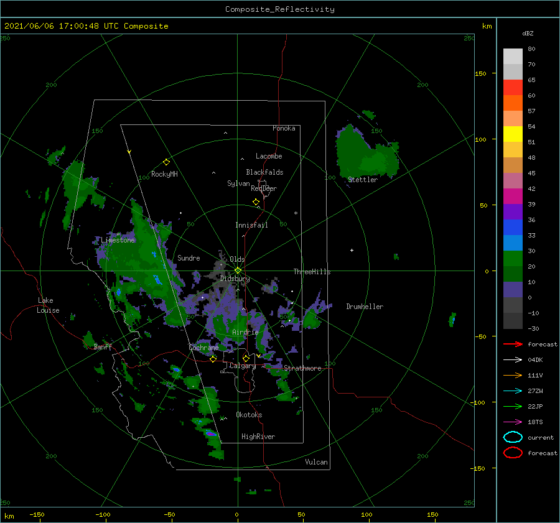Click the yellow diamond marker below RedDeer
560x523 pixels.
[x=256, y=202]
